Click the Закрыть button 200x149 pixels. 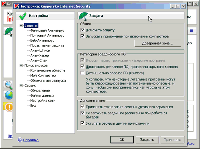[147, 140]
